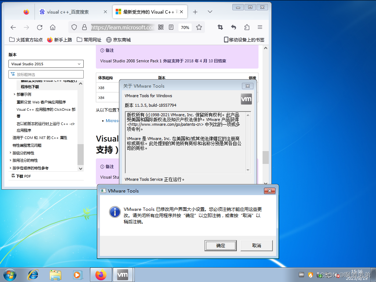Take screenshot with crop icon
Screen dimensions: 376x282
coord(220,27)
